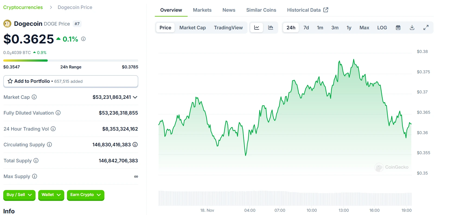Click Fully Diluted Valuation value $53,236,318,855
Image resolution: width=452 pixels, height=215 pixels.
[x=118, y=113]
